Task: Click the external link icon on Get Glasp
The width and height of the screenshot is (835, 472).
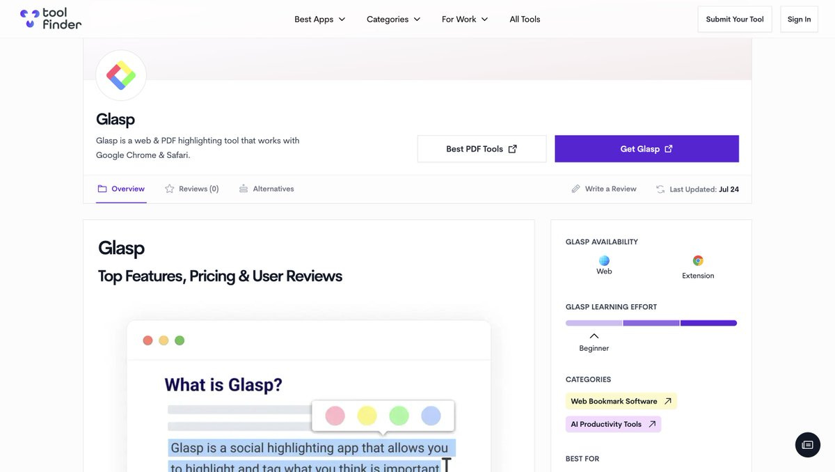Action: tap(669, 148)
